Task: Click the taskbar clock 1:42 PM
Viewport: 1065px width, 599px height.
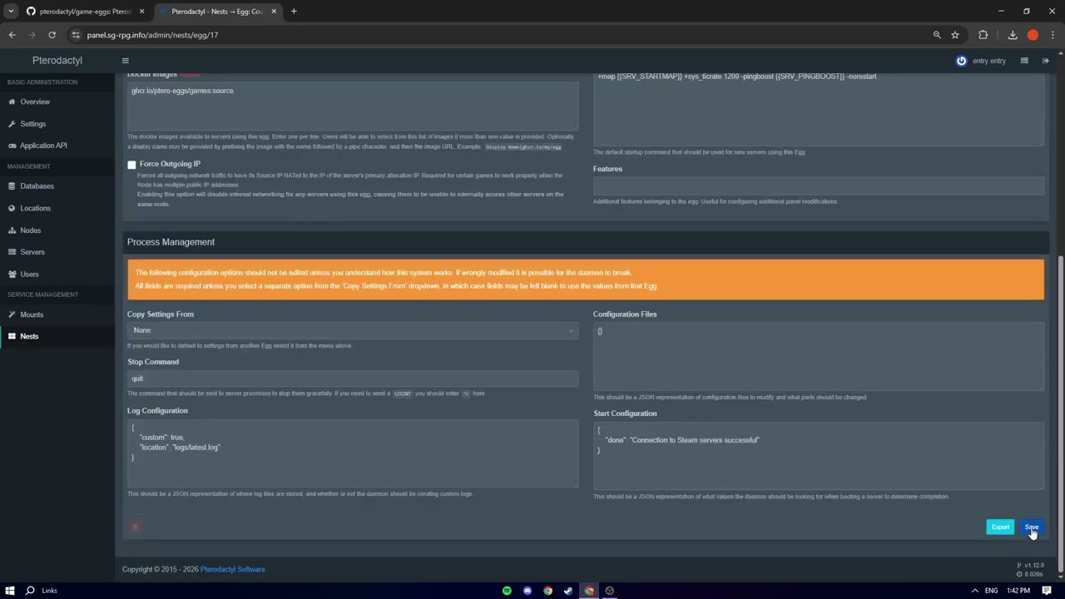Action: [x=1018, y=591]
